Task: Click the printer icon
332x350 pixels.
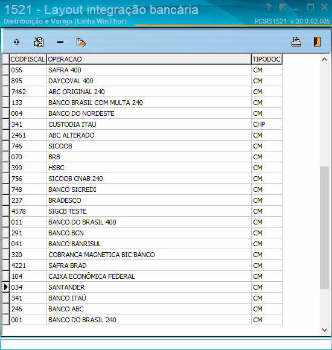Action: point(296,42)
